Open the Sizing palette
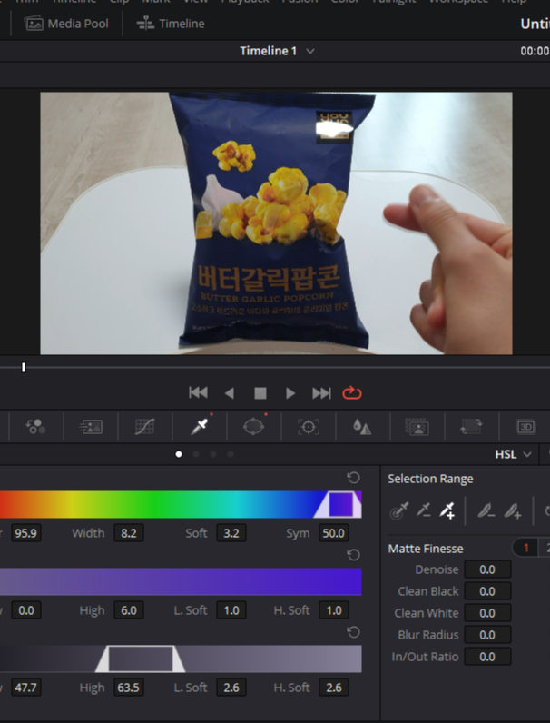Screen dimensions: 550x723 (471, 427)
